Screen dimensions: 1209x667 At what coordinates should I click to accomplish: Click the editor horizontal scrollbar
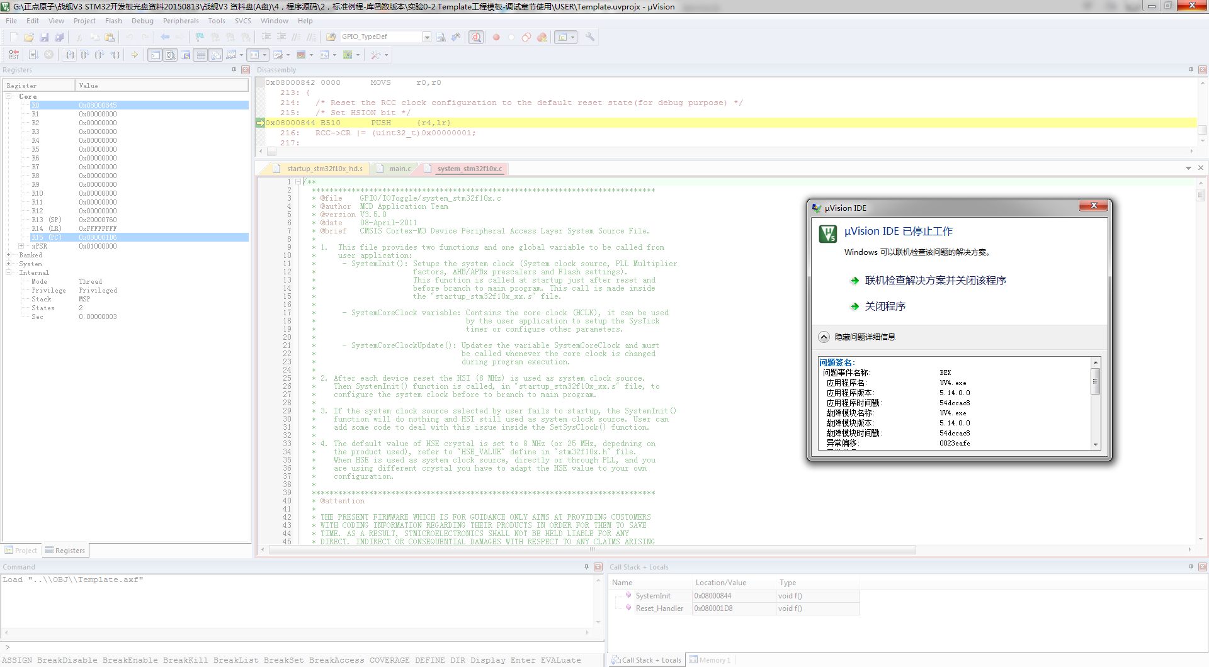point(592,550)
